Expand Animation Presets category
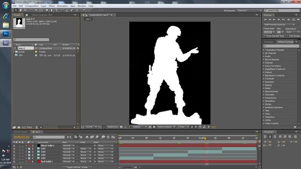This screenshot has width=301, height=169. [264, 50]
